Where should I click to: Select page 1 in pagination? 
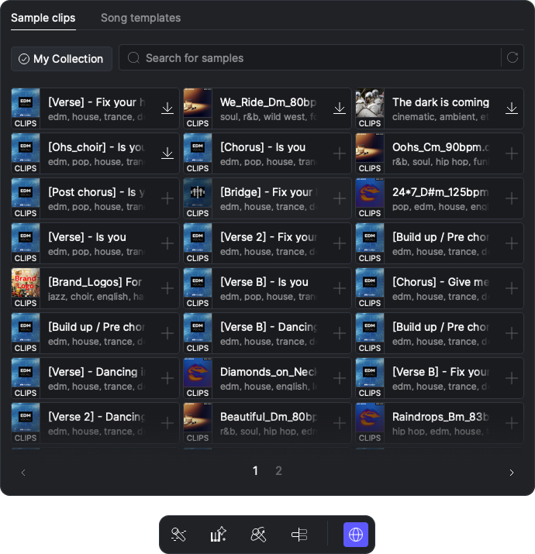tap(255, 471)
